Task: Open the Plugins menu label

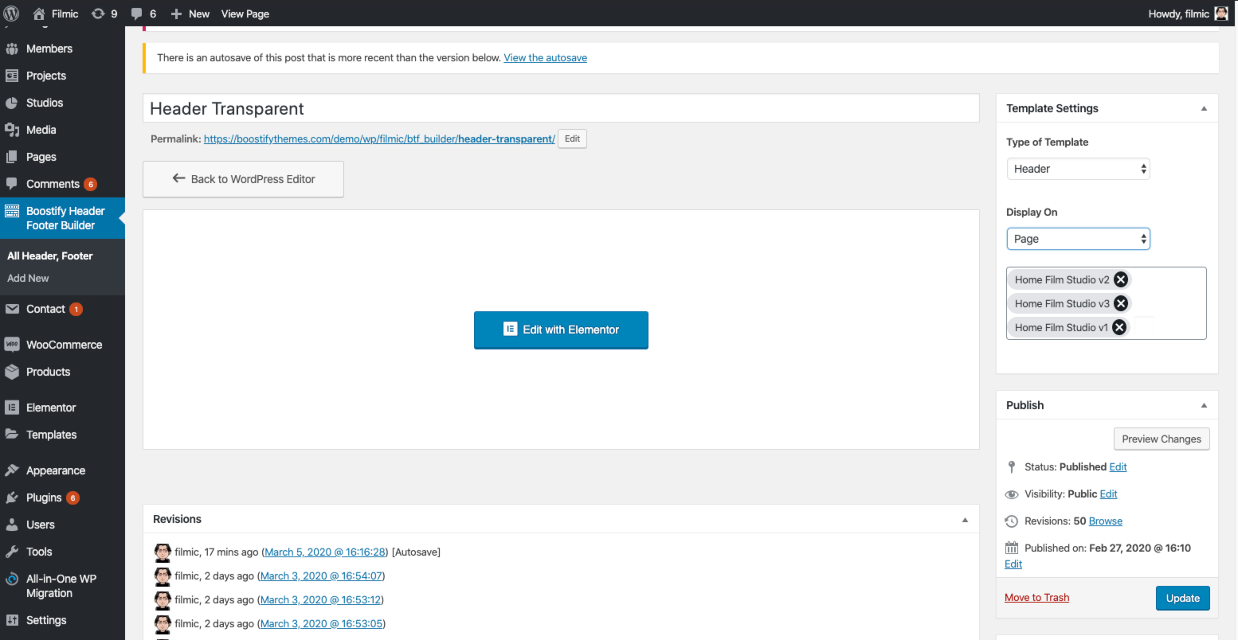Action: click(44, 498)
